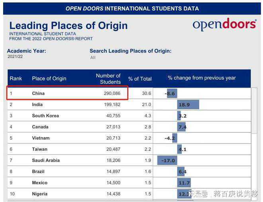
Task: Open the Search Leading Places of Origin dropdown
Action: click(93, 57)
